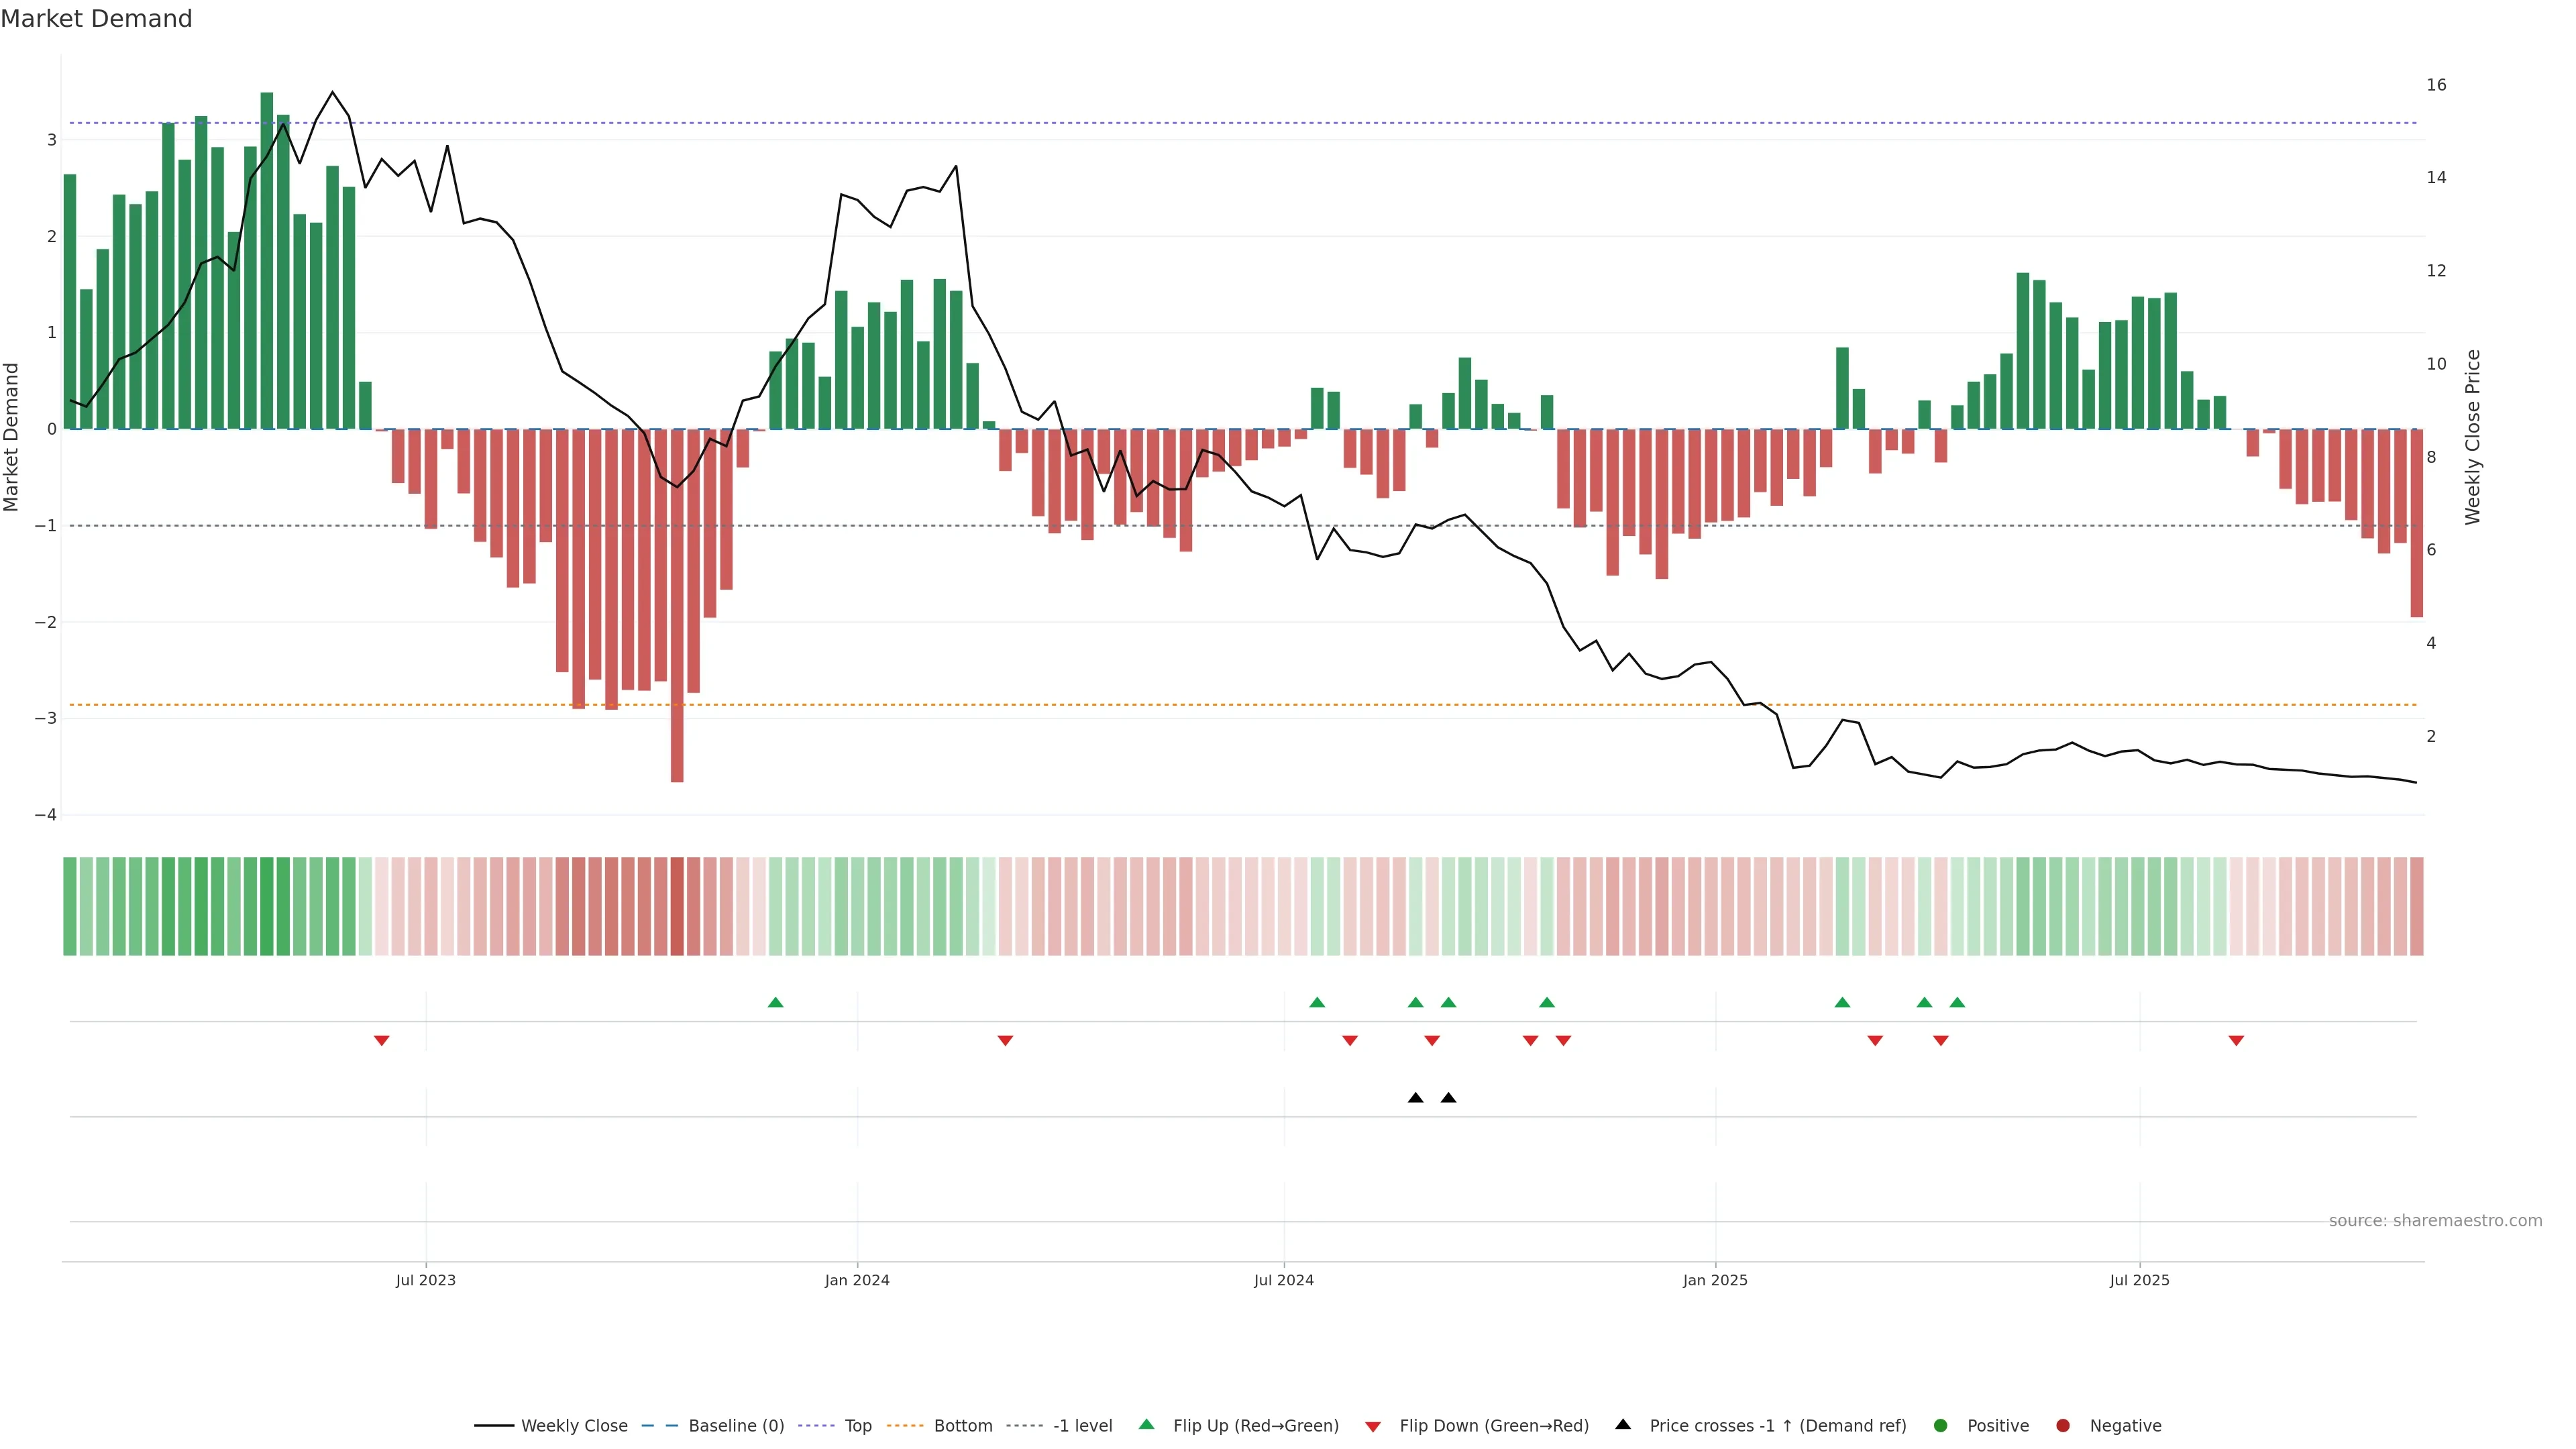The height and width of the screenshot is (1449, 2576).
Task: Click the black Price crosses -1 legend triangle
Action: [x=1623, y=1424]
